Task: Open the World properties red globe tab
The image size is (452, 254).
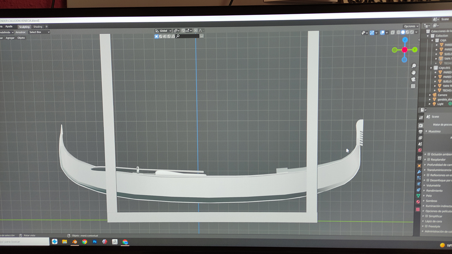Action: click(420, 150)
